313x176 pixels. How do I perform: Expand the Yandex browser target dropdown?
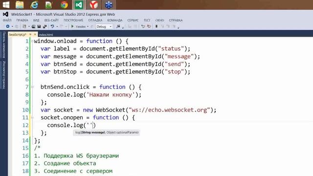click(88, 26)
